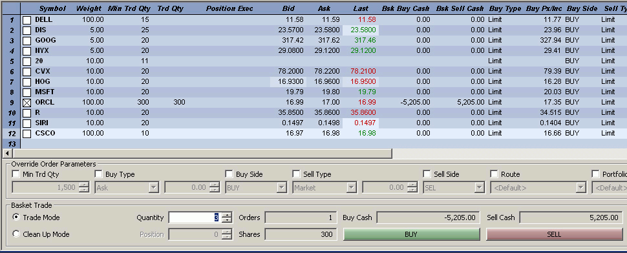This screenshot has width=627, height=253.
Task: Select the ORCL symbol cell
Action: [45, 103]
